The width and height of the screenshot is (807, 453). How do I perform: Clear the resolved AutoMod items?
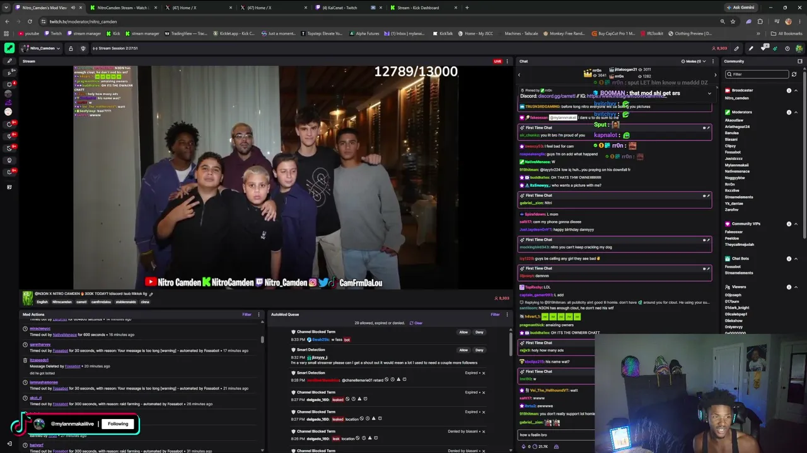(416, 323)
